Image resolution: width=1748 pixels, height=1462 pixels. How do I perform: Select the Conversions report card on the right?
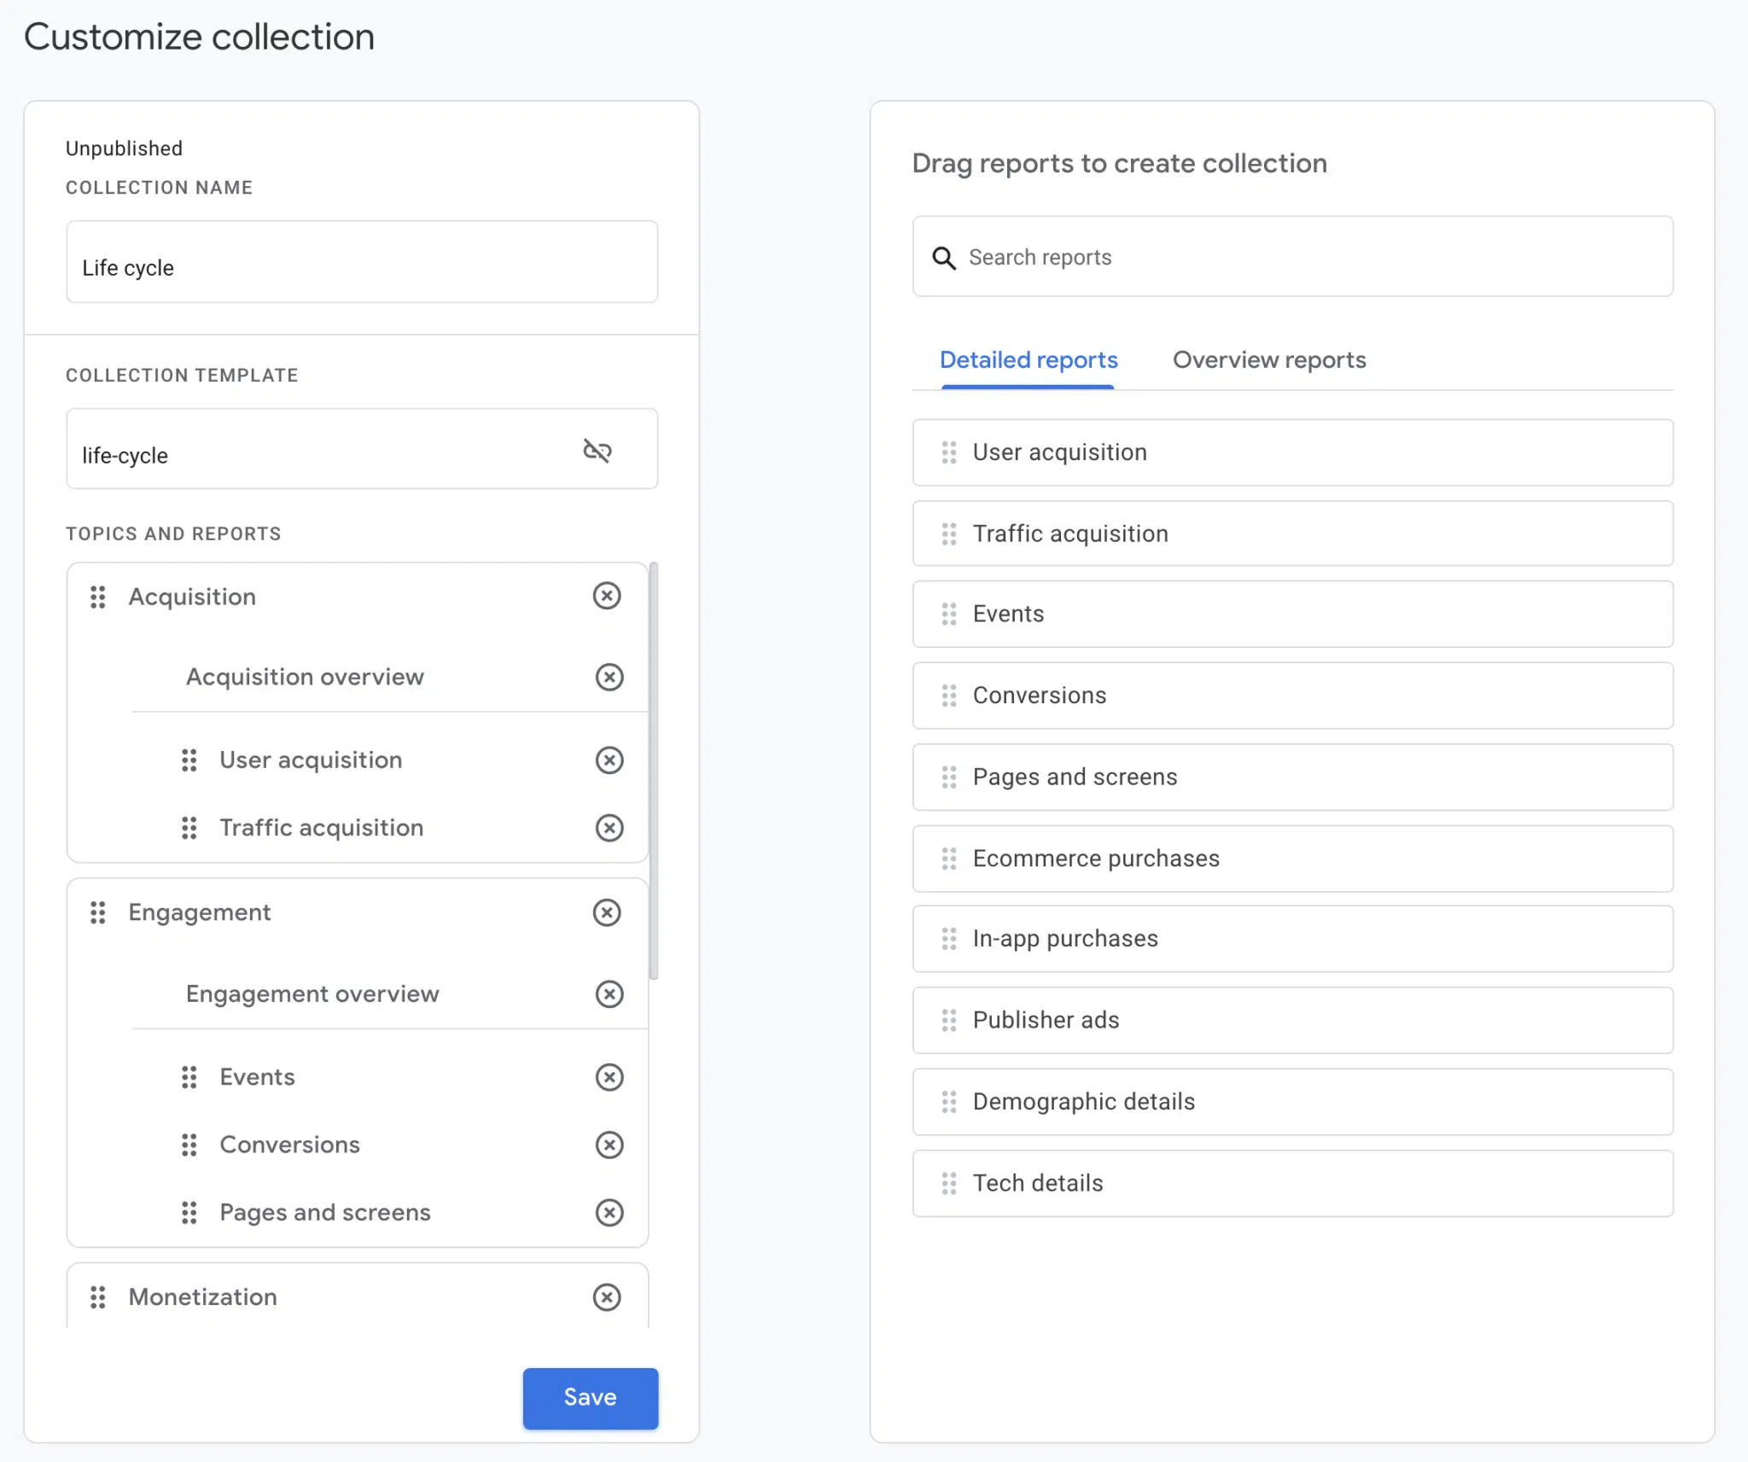point(1292,696)
